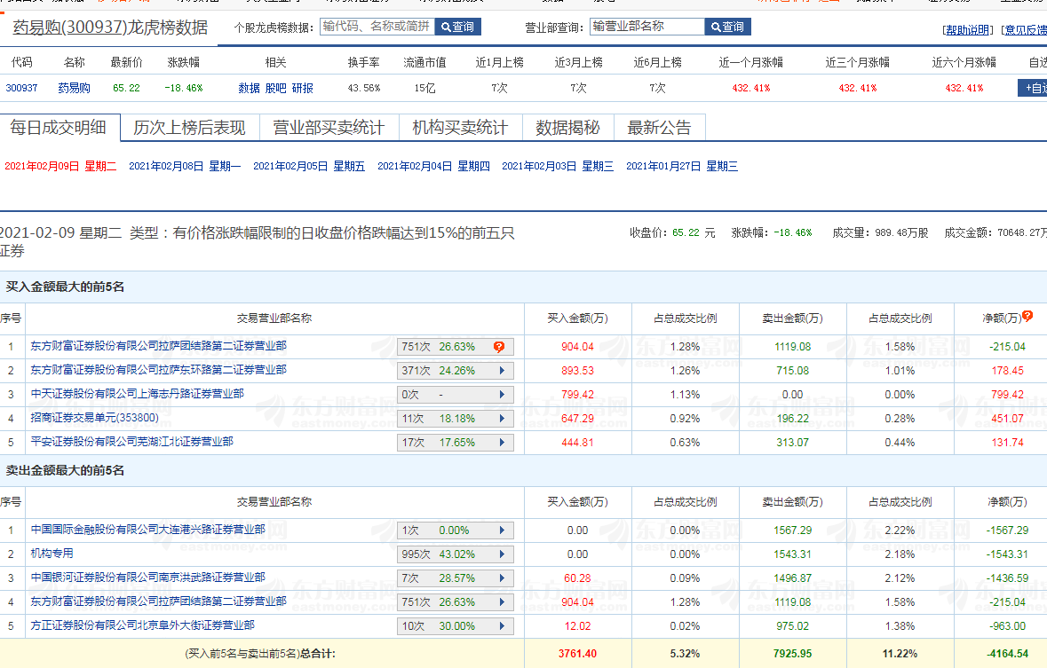This screenshot has width=1047, height=668.
Task: Expand arrow for 751次 26.63% row in sell table
Action: [x=502, y=602]
